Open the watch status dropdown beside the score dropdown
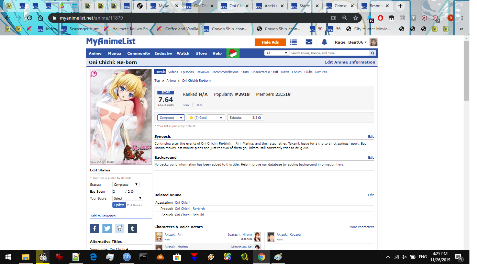 [x=171, y=118]
